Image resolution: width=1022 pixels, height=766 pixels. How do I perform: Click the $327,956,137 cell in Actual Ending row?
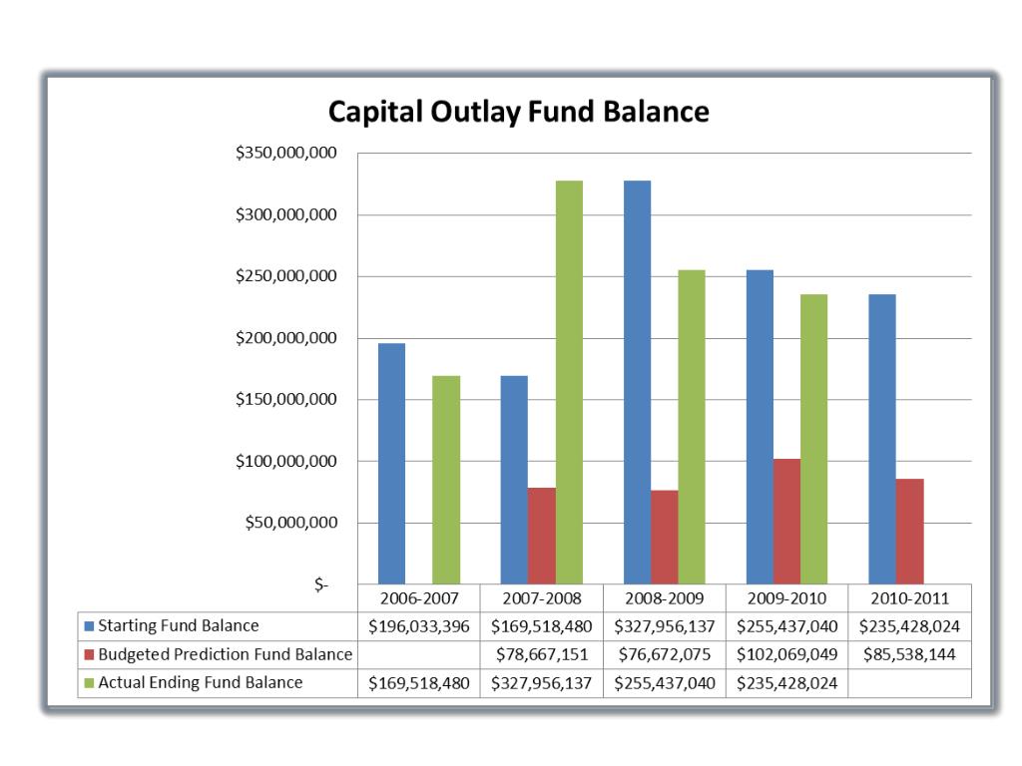(542, 683)
